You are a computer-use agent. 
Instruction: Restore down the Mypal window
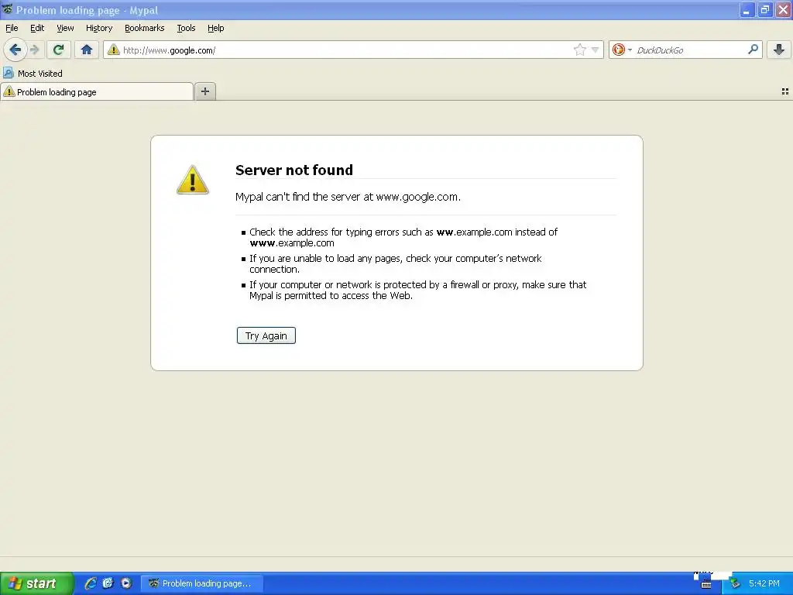pyautogui.click(x=764, y=10)
